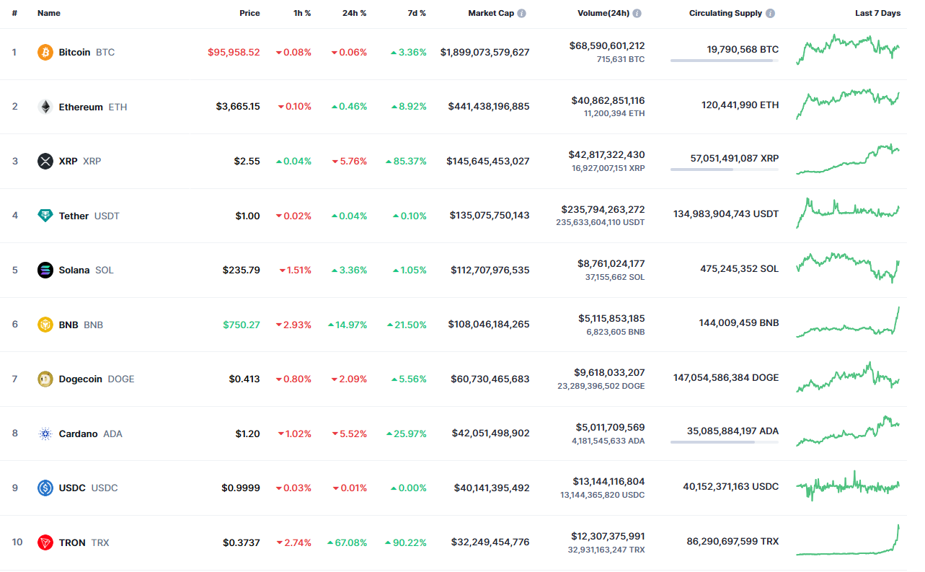Click Bitcoin price $95,958.52
Screen dimensions: 925x572
click(x=234, y=53)
